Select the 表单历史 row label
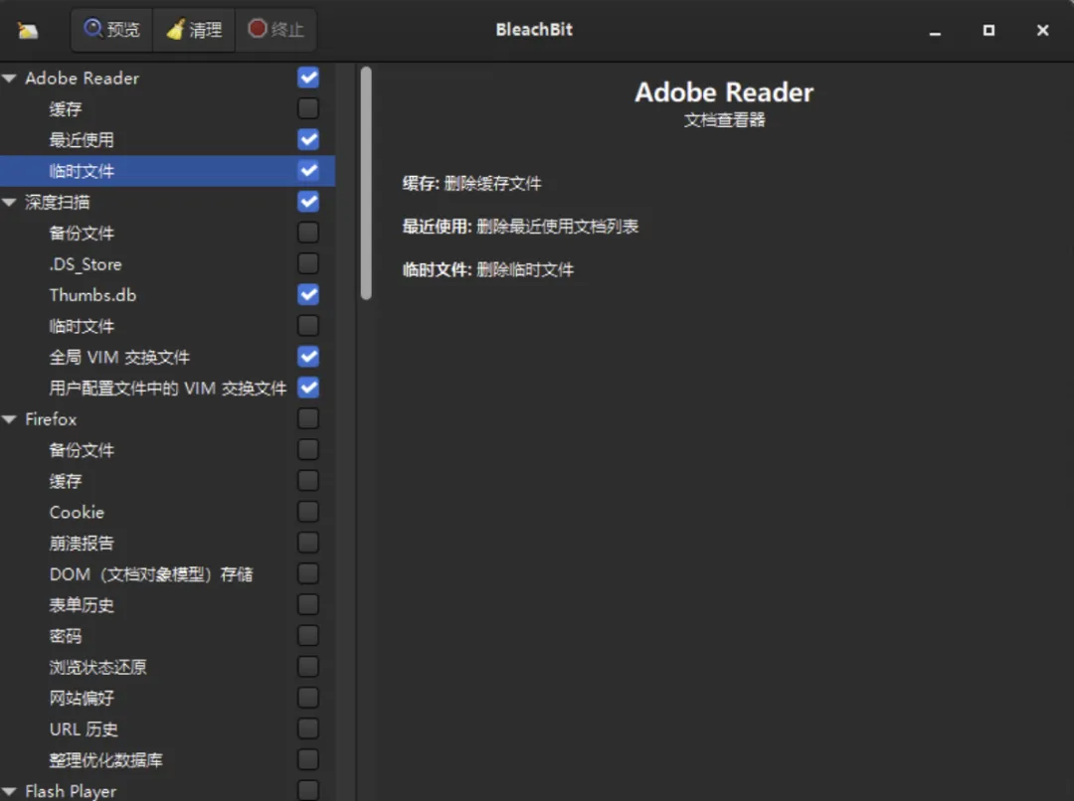Image resolution: width=1074 pixels, height=801 pixels. pos(82,605)
